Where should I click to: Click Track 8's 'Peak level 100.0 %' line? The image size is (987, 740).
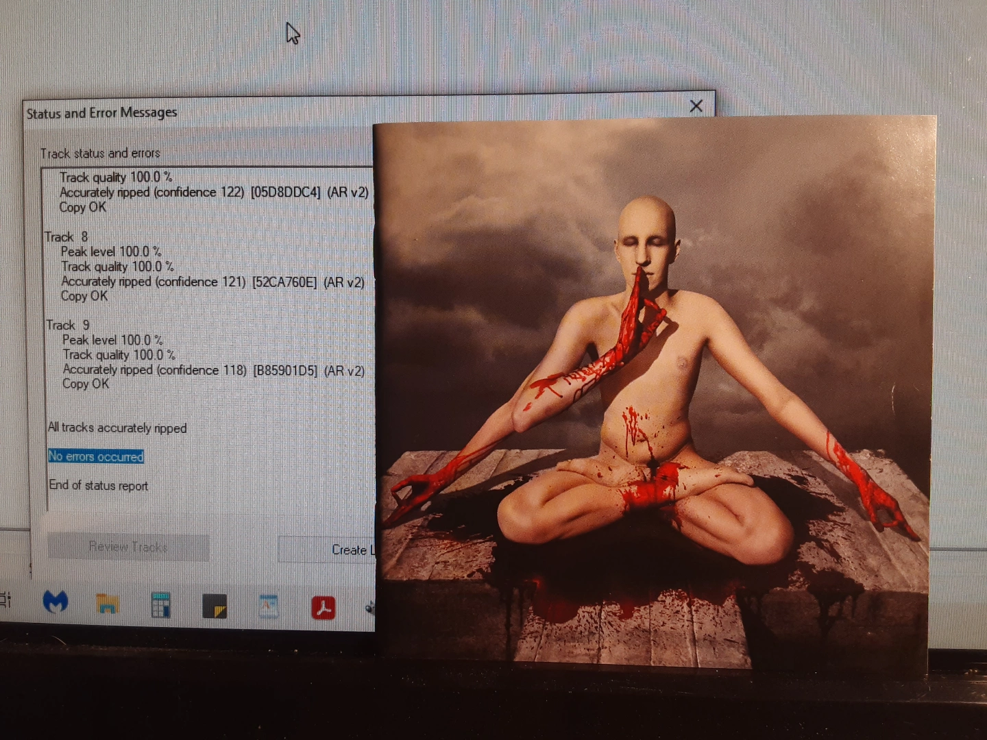[111, 251]
